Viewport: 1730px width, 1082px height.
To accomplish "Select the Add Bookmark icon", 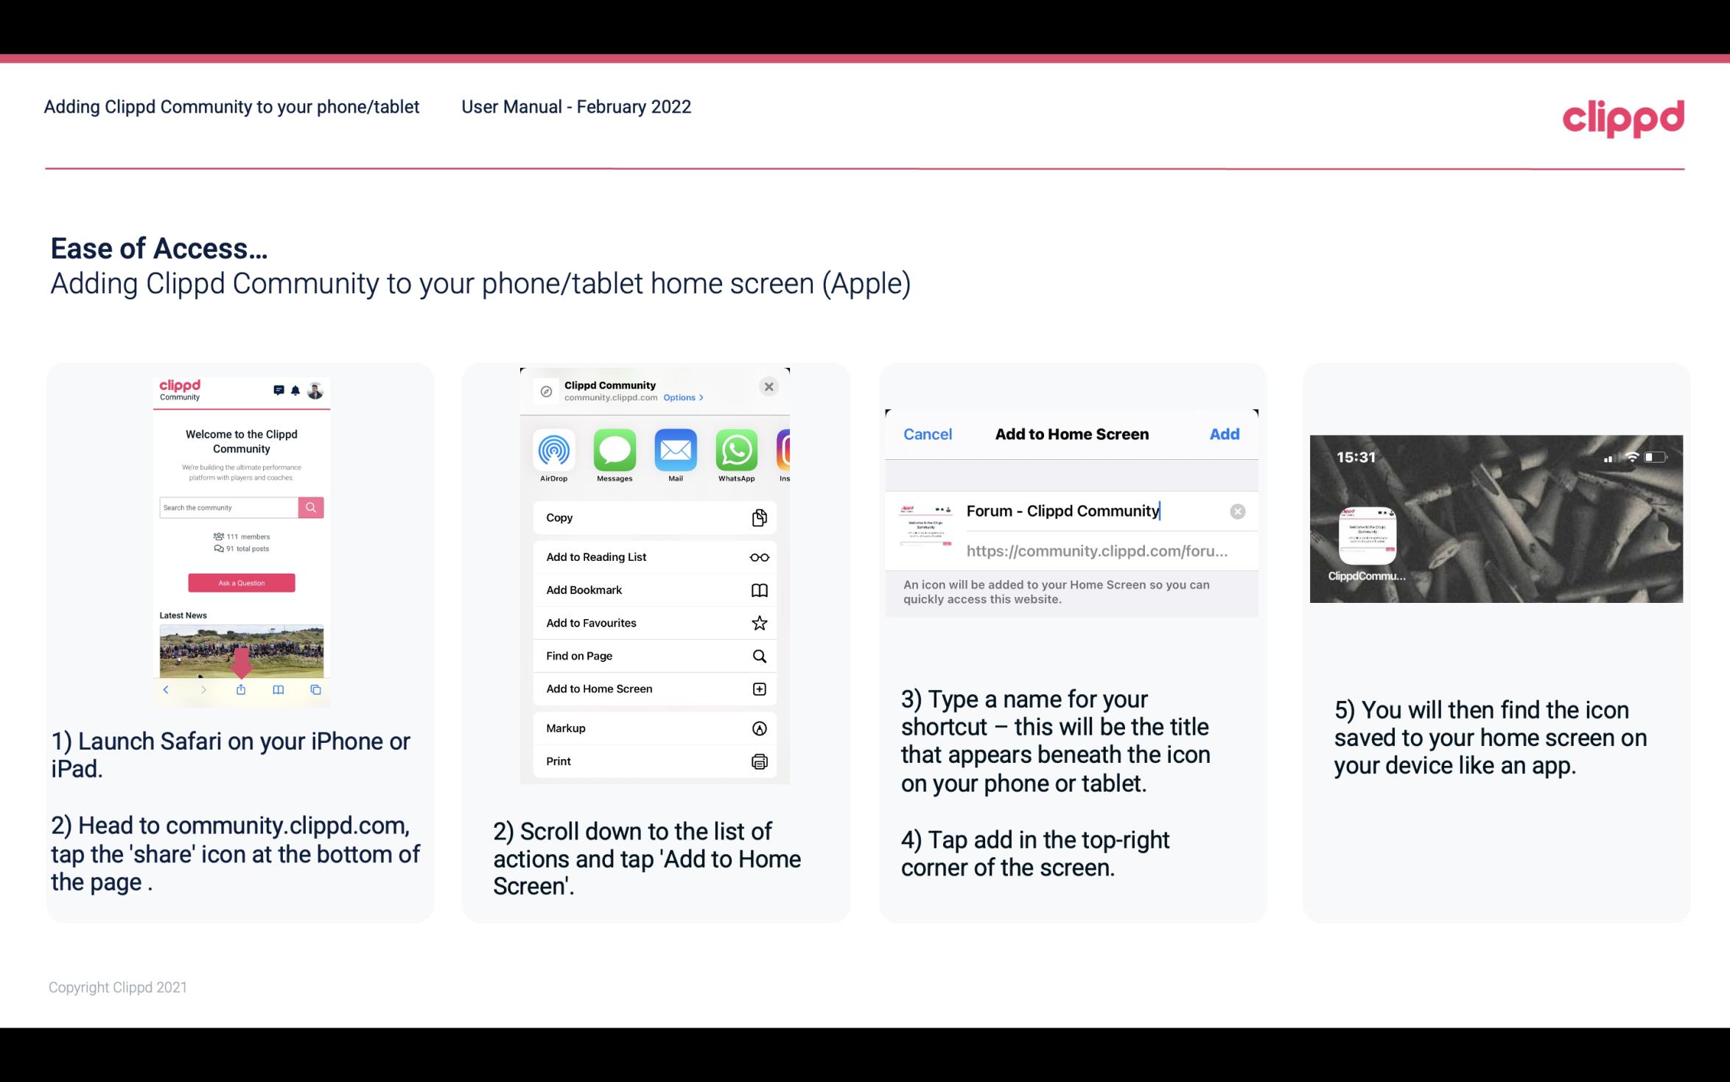I will [x=757, y=588].
